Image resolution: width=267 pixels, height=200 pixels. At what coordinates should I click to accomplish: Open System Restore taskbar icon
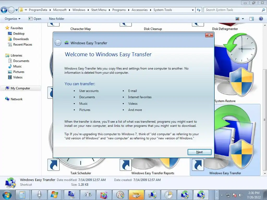point(152,195)
